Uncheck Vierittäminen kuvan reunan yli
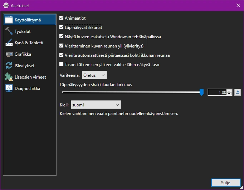The height and width of the screenshot is (190, 244). (62, 46)
